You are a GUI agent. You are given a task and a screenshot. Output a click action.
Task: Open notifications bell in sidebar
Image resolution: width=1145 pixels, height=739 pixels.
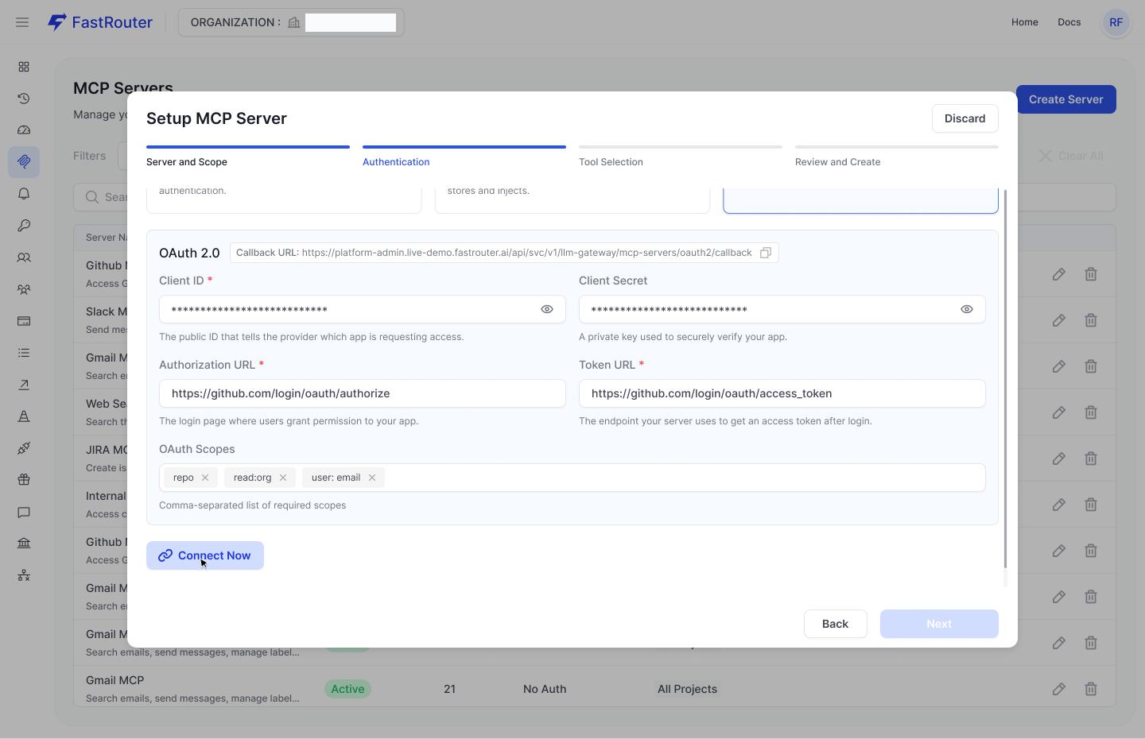tap(24, 194)
